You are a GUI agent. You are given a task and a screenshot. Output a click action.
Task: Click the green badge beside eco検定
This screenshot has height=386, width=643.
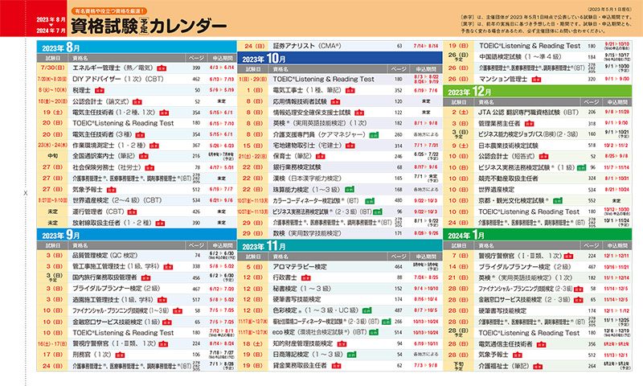[374, 333]
